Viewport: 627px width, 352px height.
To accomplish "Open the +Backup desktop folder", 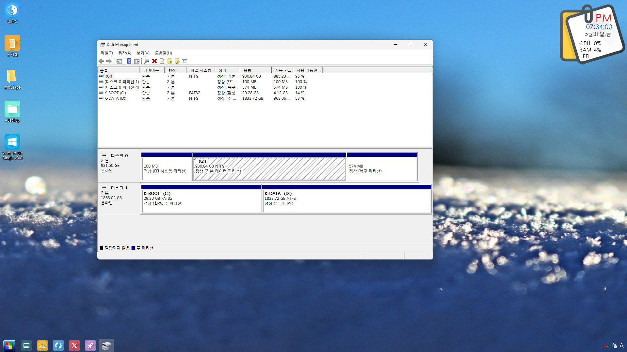I will pyautogui.click(x=12, y=112).
